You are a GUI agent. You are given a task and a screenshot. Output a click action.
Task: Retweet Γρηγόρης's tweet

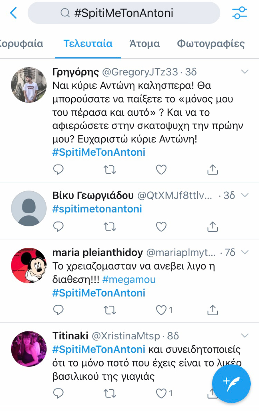click(x=110, y=169)
